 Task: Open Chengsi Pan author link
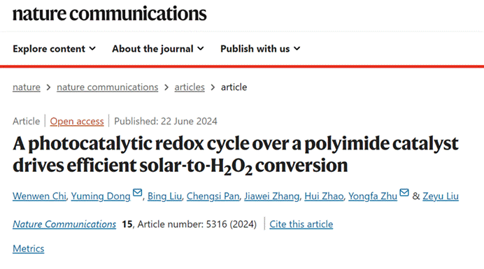[x=213, y=196]
